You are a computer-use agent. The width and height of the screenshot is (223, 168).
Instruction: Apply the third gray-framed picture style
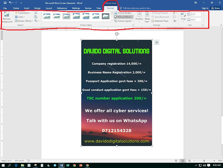pyautogui.click(x=67, y=16)
